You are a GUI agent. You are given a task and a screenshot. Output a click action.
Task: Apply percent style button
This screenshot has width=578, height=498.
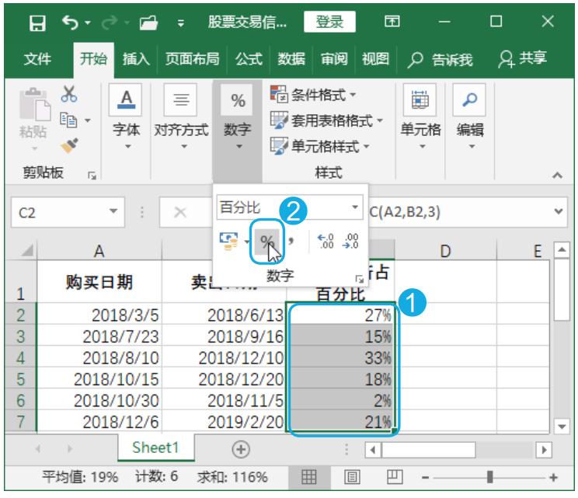point(267,242)
